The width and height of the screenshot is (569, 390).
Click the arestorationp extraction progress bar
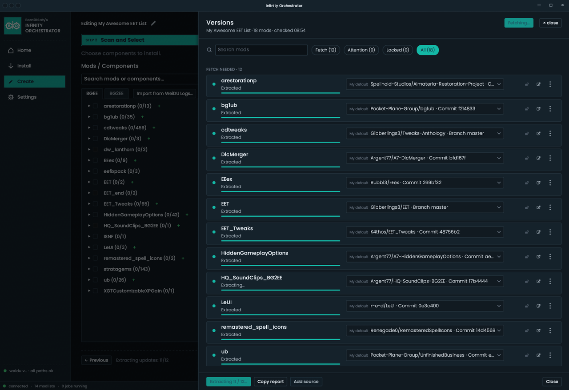[x=280, y=93]
